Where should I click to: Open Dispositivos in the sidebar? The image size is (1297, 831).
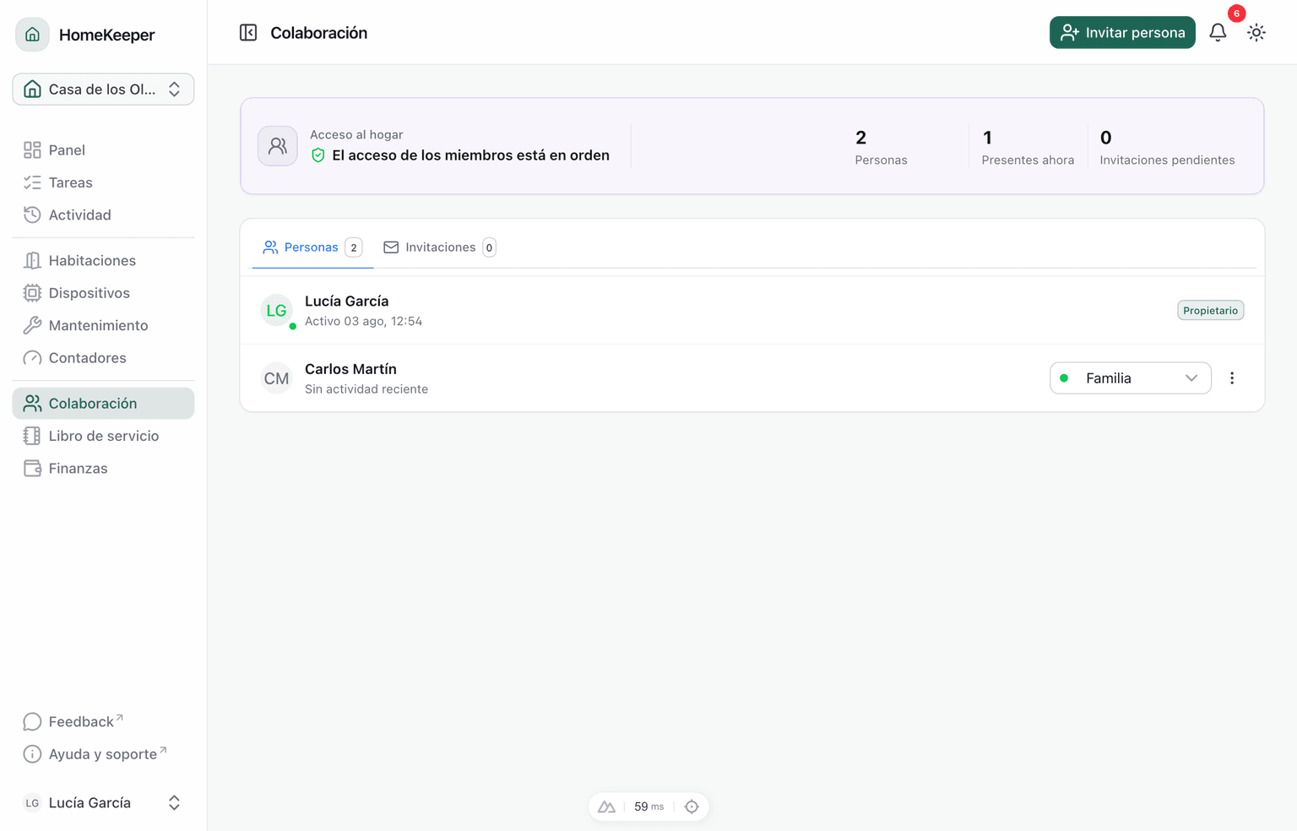[103, 293]
